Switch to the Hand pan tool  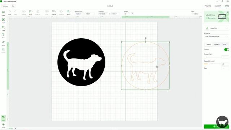tap(3, 125)
